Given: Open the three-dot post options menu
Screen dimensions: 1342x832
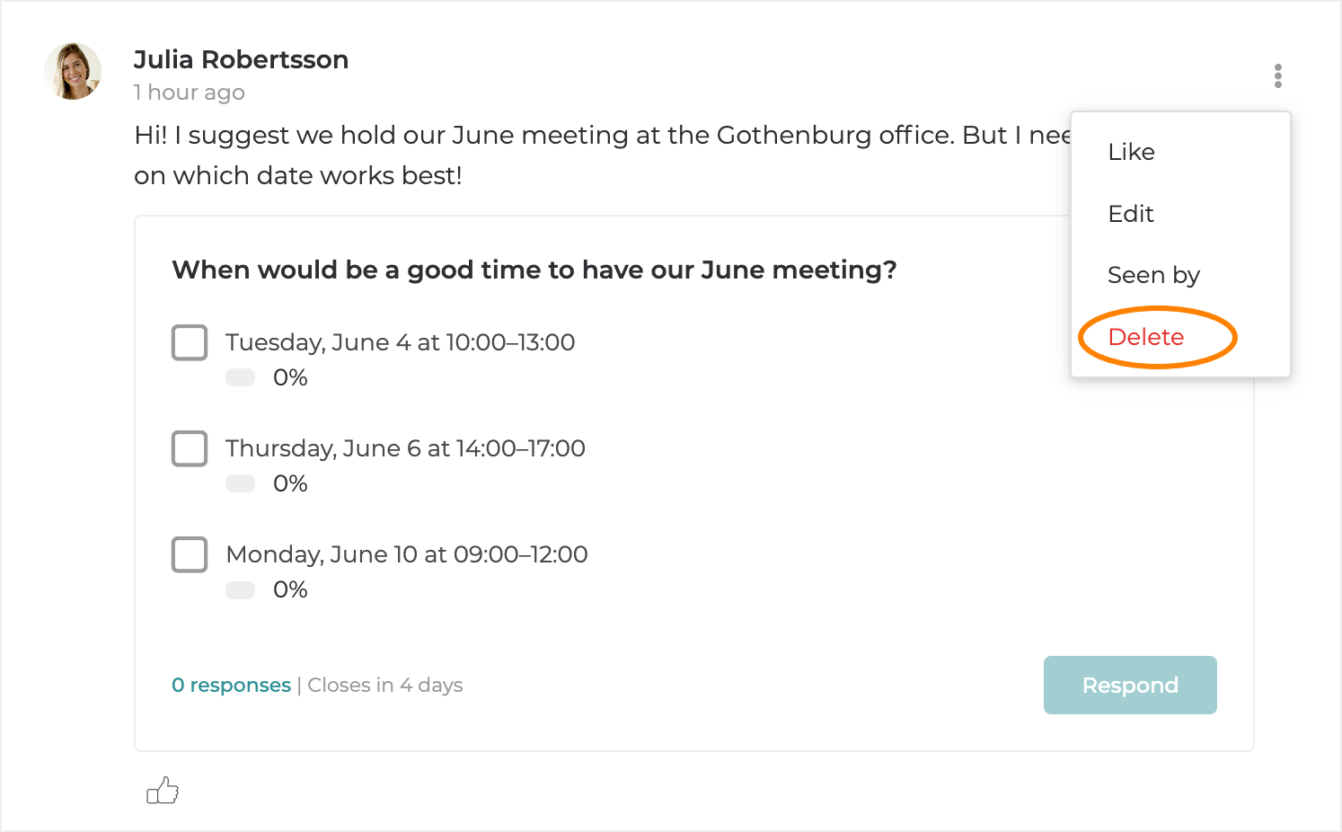Looking at the screenshot, I should [1277, 75].
